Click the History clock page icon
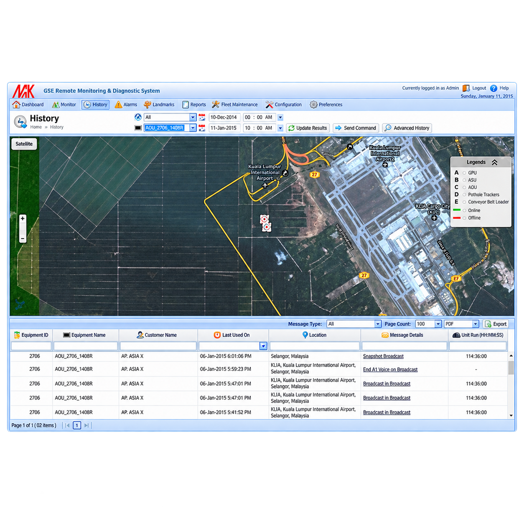This screenshot has height=524, width=524. click(20, 122)
